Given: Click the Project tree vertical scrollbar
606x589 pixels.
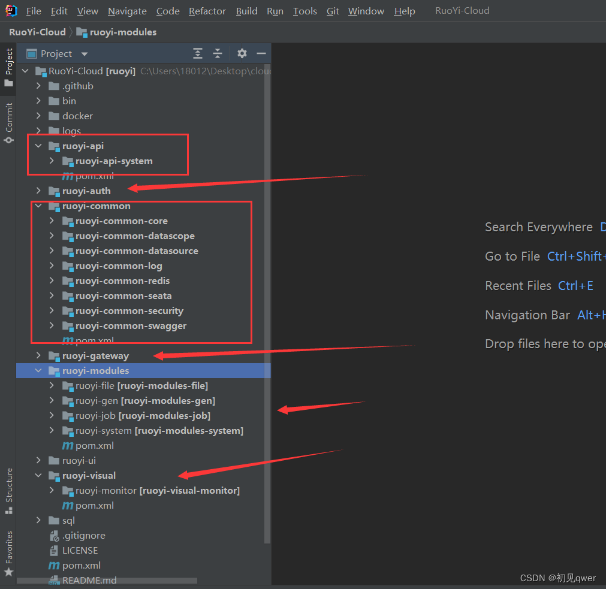Looking at the screenshot, I should 267,305.
